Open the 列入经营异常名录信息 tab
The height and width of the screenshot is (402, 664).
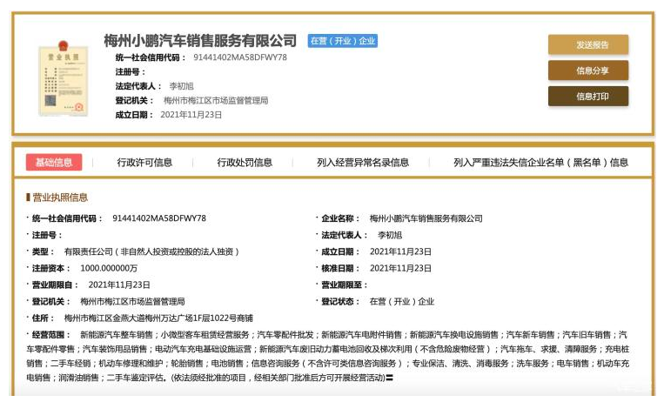[x=362, y=162]
